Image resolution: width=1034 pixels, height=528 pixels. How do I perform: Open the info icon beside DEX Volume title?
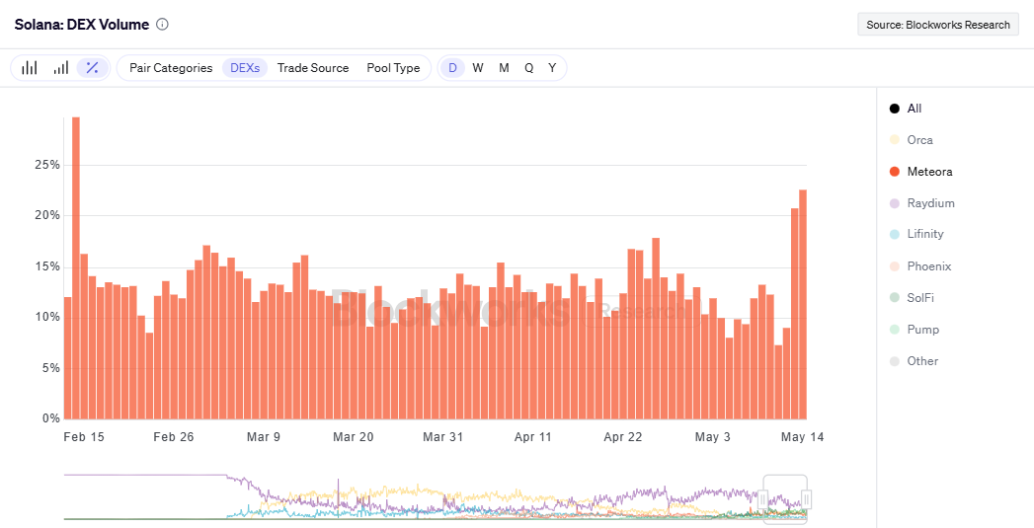pos(163,25)
